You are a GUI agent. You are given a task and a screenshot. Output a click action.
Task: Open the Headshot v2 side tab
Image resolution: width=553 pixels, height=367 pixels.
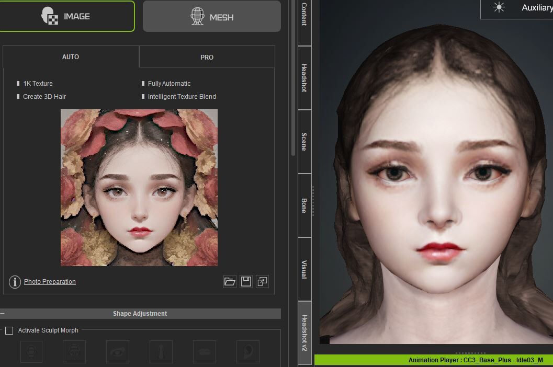(x=304, y=333)
